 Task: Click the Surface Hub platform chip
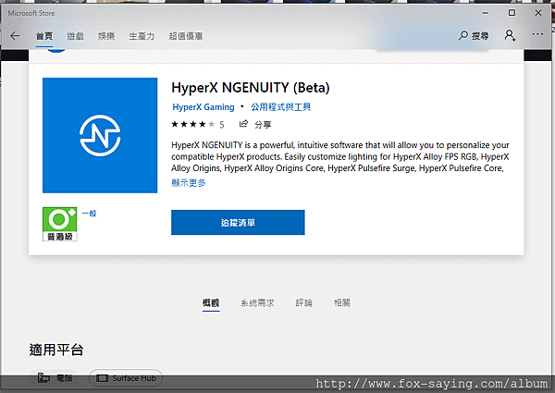(126, 378)
